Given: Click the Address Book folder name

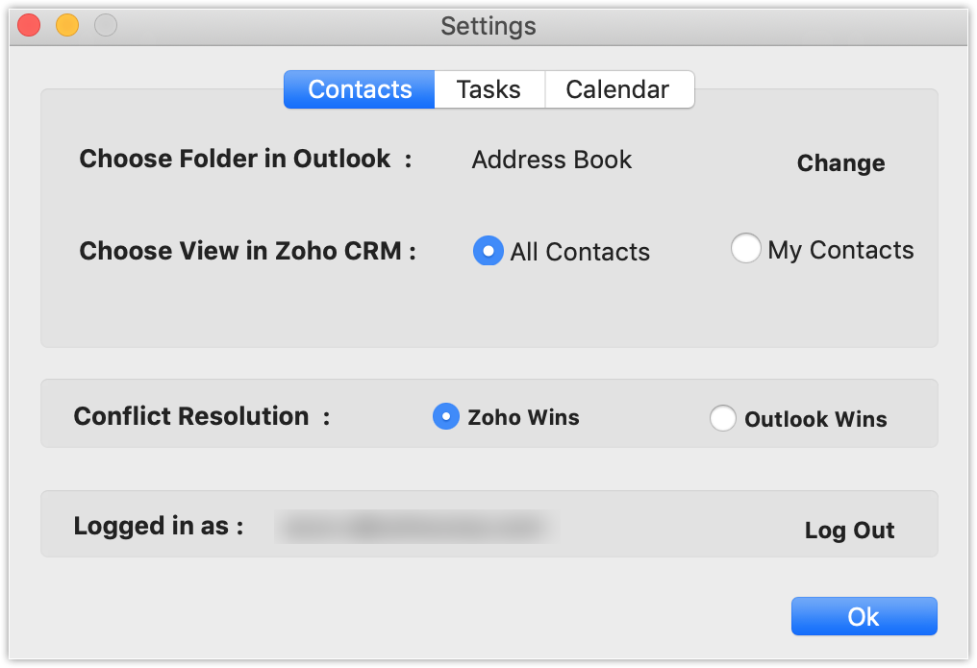Looking at the screenshot, I should (551, 160).
